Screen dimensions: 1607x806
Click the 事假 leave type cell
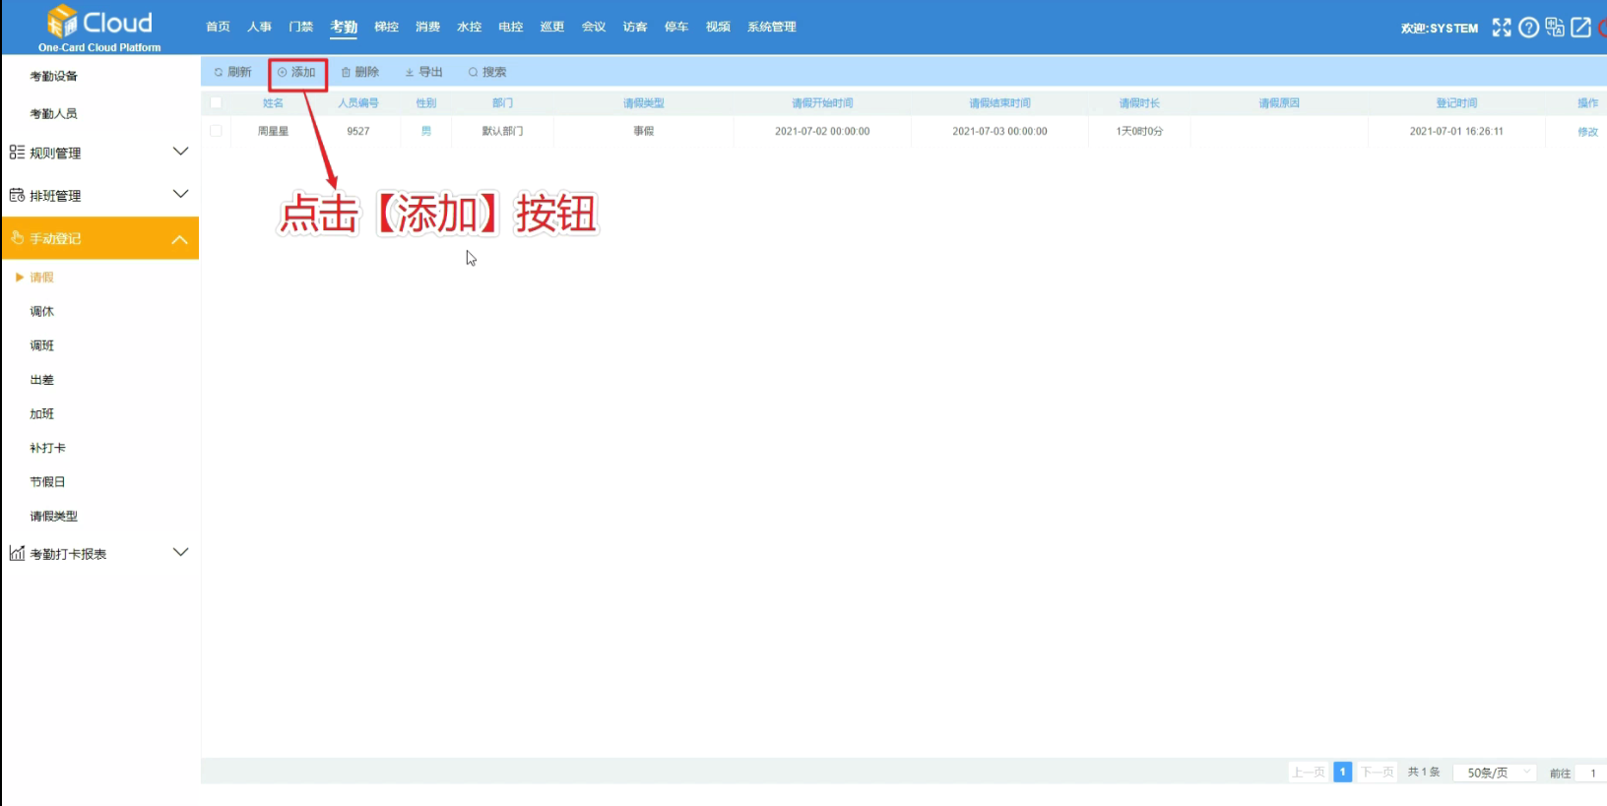click(x=643, y=131)
